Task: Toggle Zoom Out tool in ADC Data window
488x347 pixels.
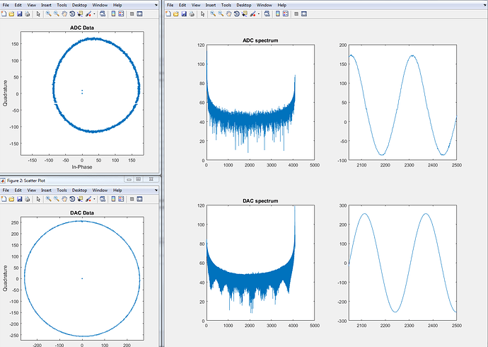Action: click(57, 14)
